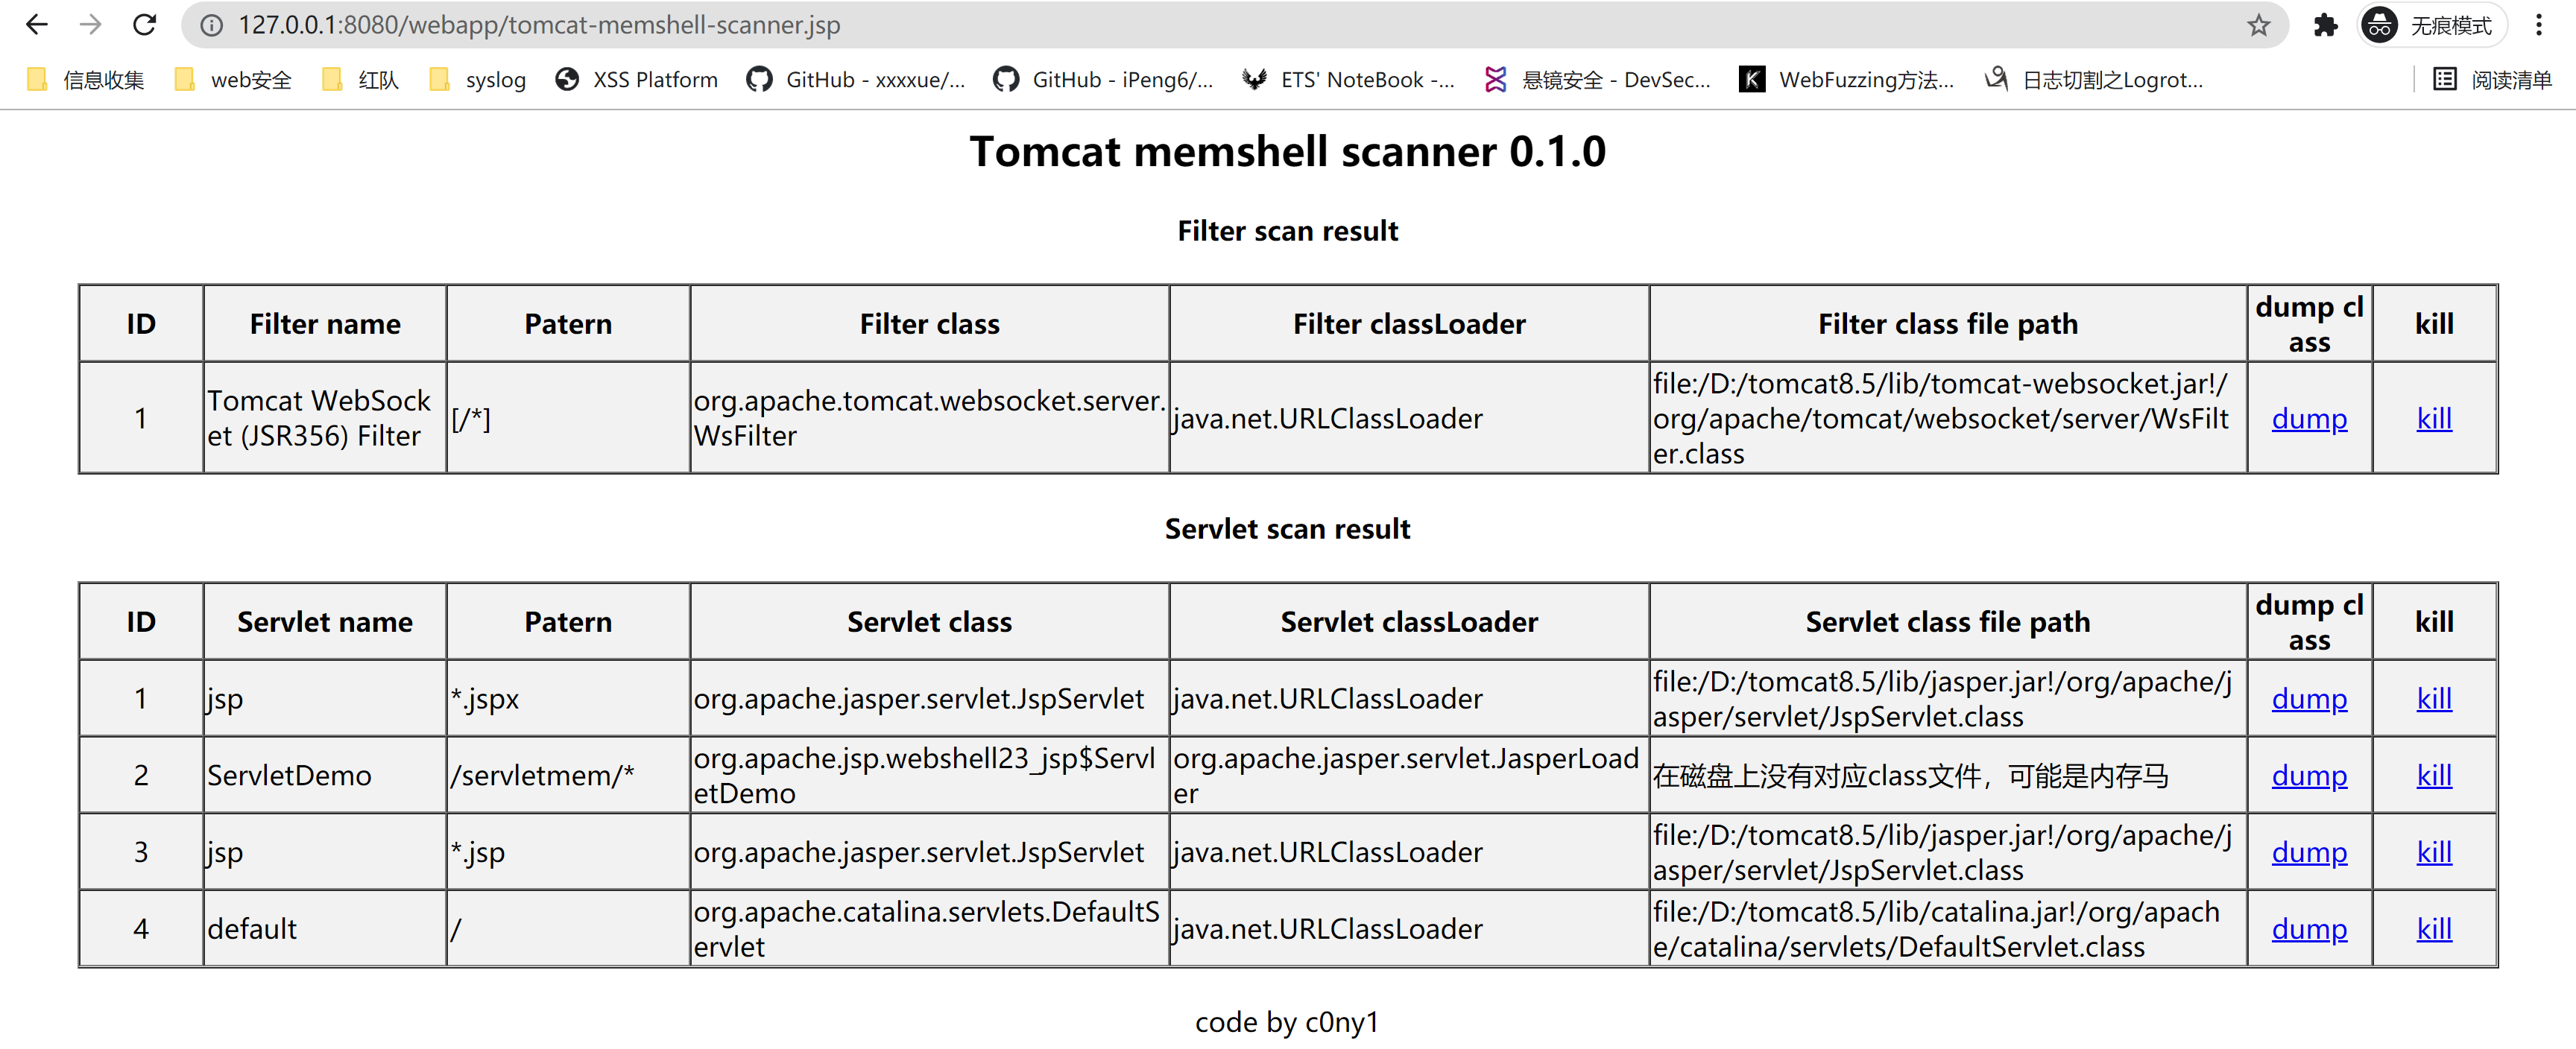Click the 'Servlet name' column header
2576x1049 pixels.
tap(325, 622)
